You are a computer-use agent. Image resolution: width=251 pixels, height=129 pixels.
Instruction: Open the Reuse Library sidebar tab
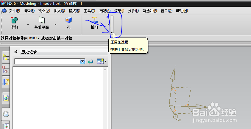6,82
